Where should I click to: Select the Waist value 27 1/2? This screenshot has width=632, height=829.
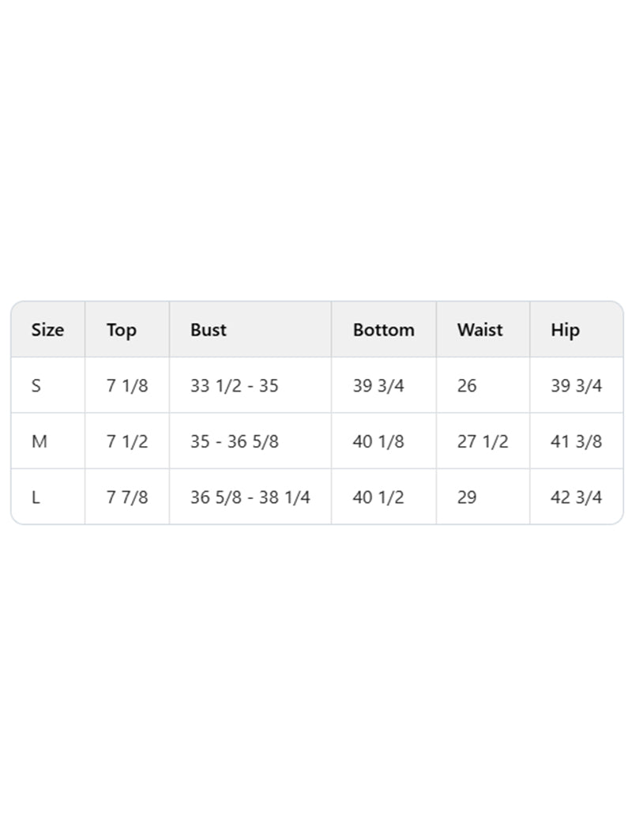click(483, 441)
